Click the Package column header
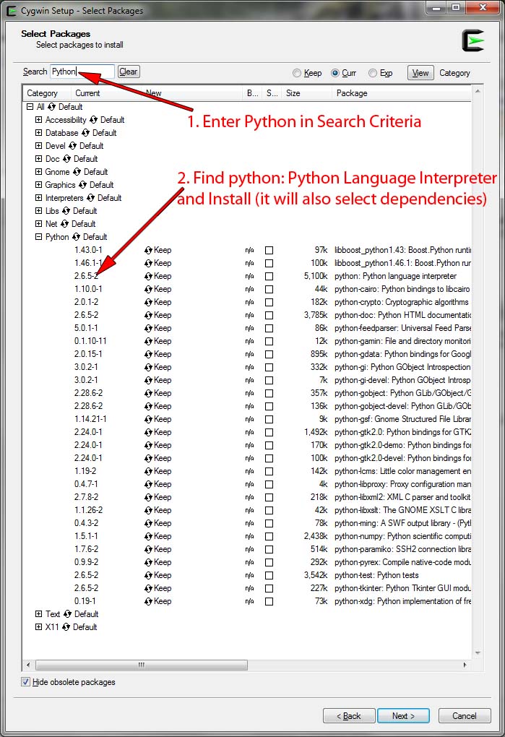505x737 pixels. click(x=402, y=93)
